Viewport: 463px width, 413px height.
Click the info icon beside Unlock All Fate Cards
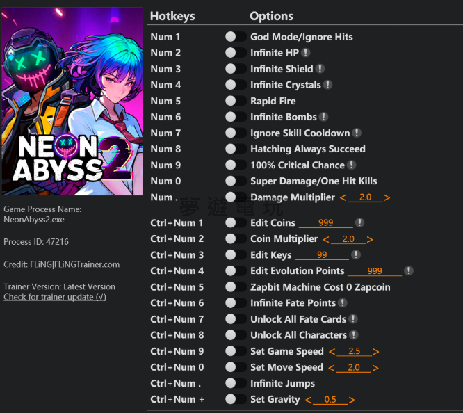353,319
